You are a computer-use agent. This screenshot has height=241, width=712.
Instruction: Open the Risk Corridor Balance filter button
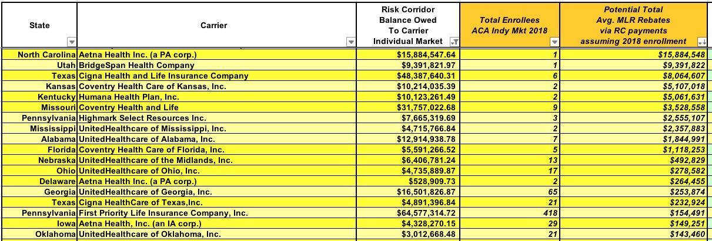click(454, 42)
